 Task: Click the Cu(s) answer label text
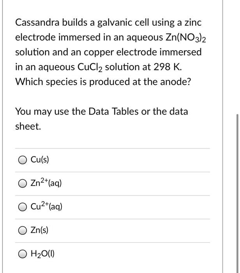pos(40,160)
